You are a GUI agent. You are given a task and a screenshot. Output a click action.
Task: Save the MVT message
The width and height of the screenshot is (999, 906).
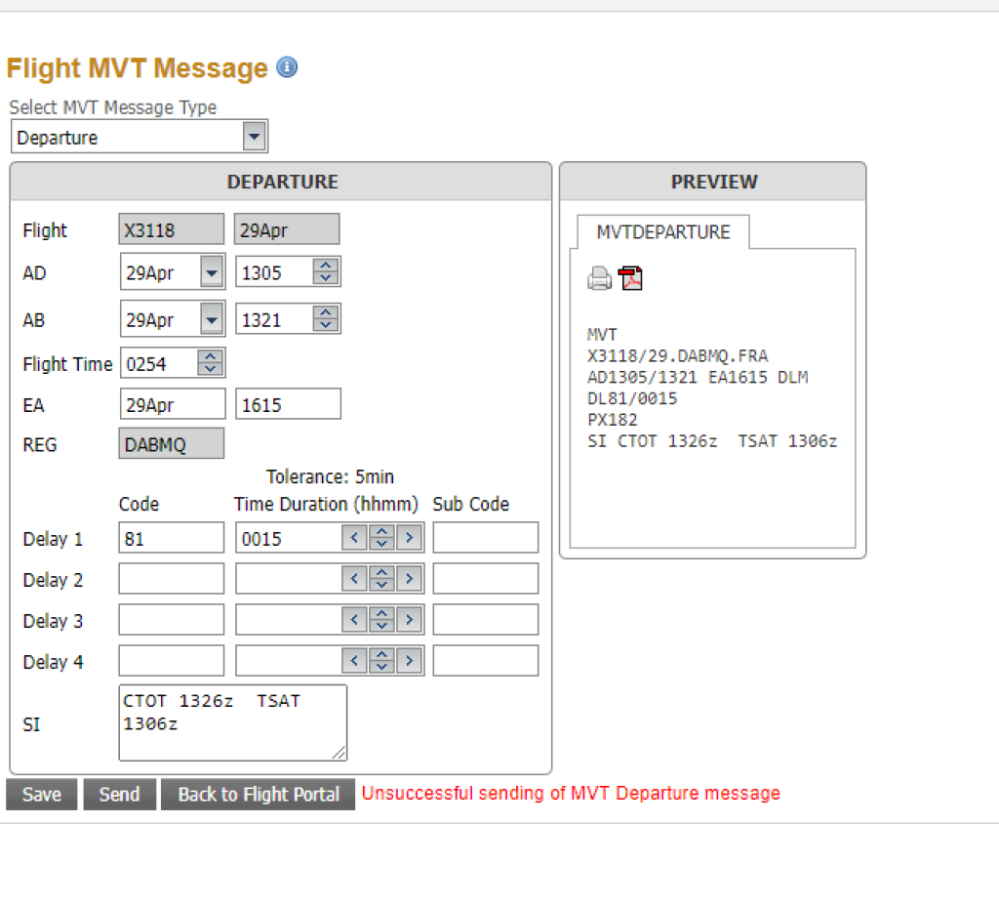[41, 795]
